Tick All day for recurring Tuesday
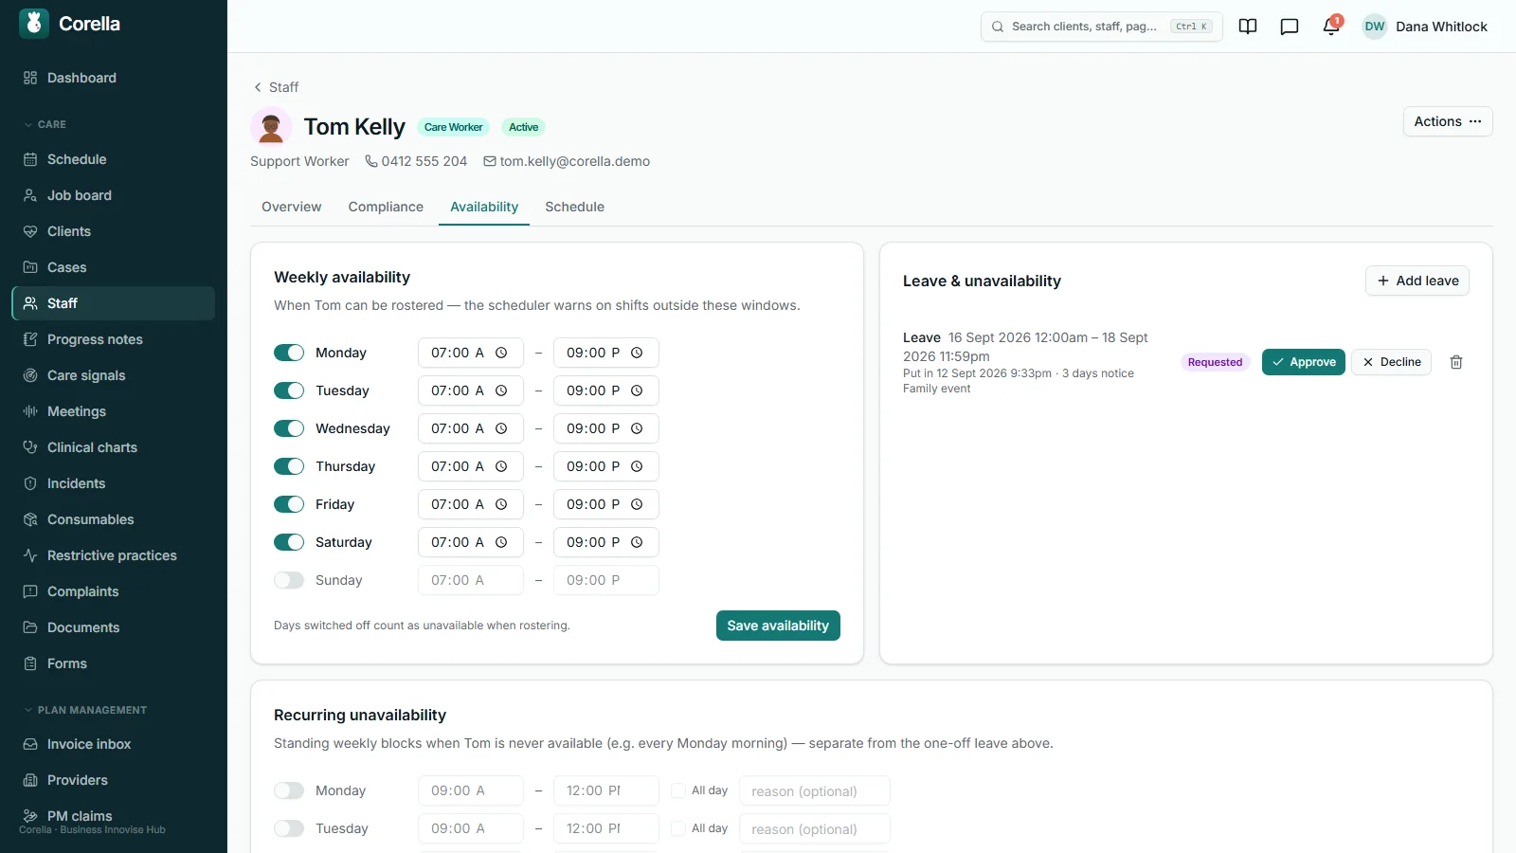 (x=678, y=828)
